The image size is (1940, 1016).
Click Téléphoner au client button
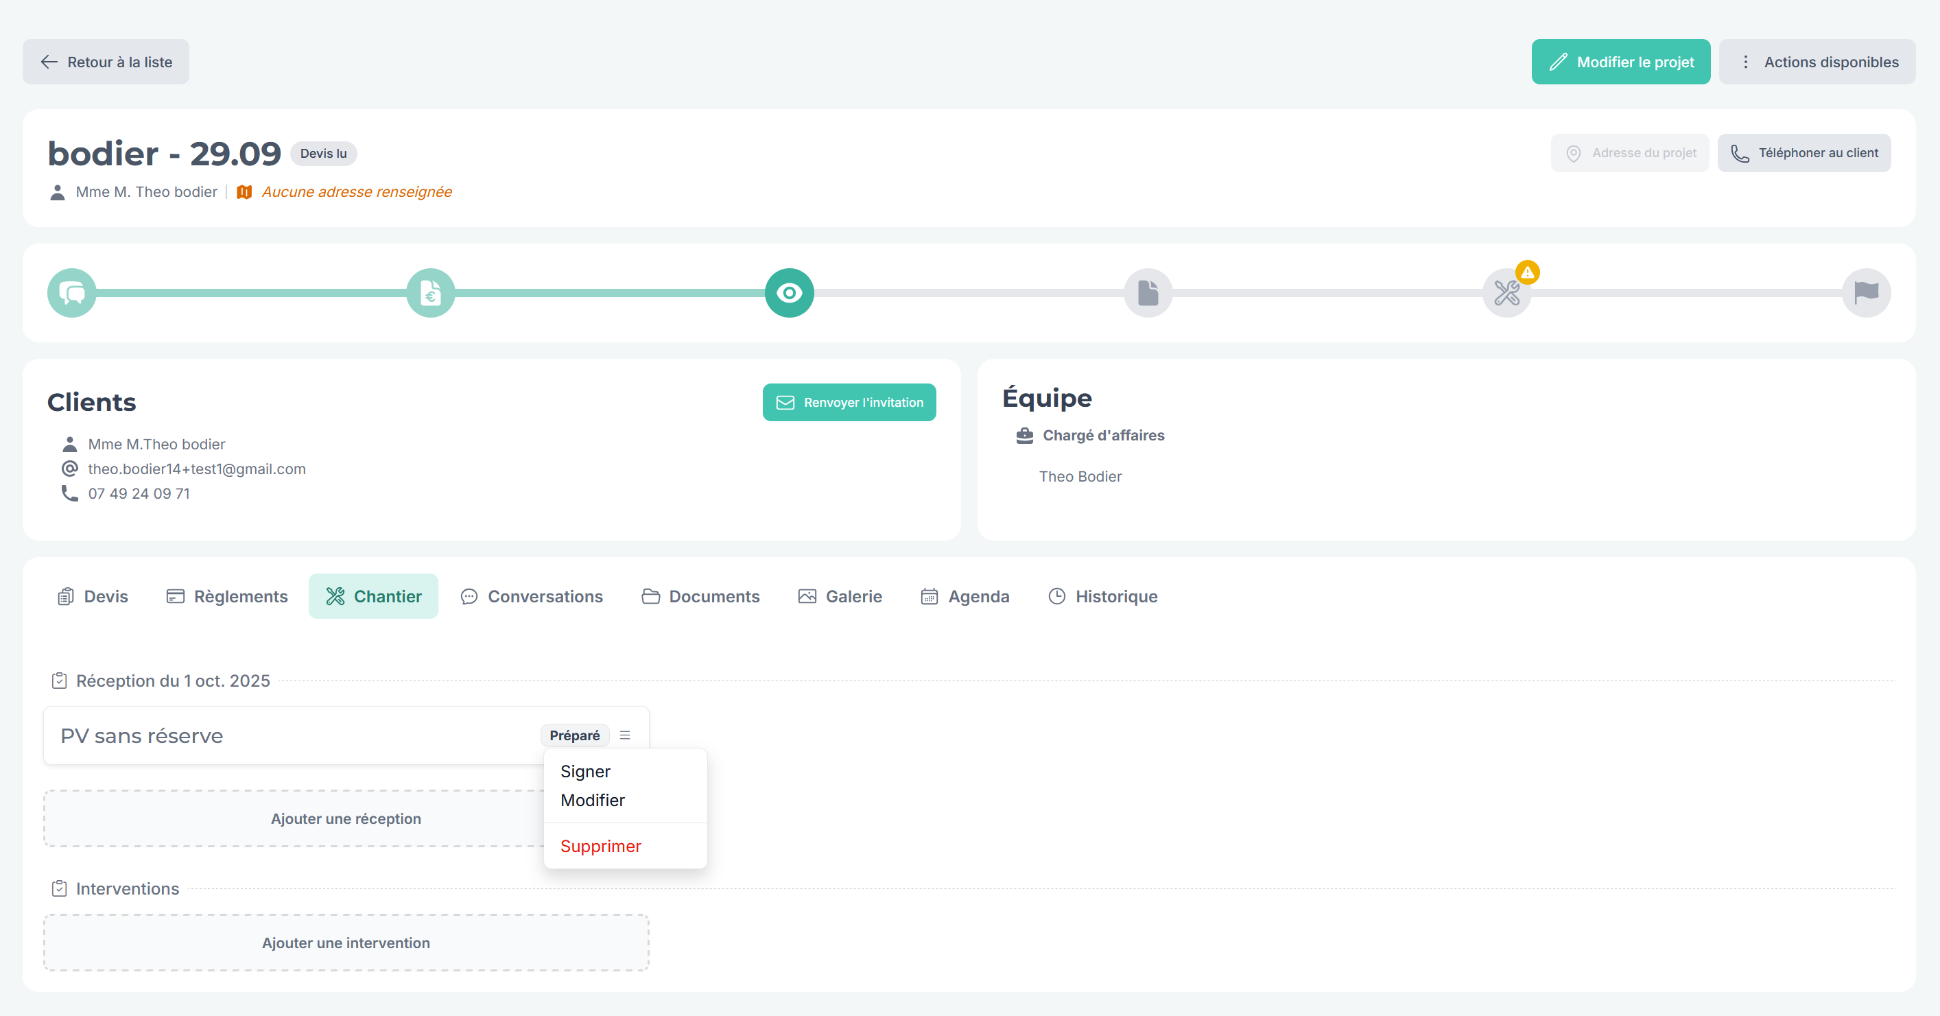1803,153
